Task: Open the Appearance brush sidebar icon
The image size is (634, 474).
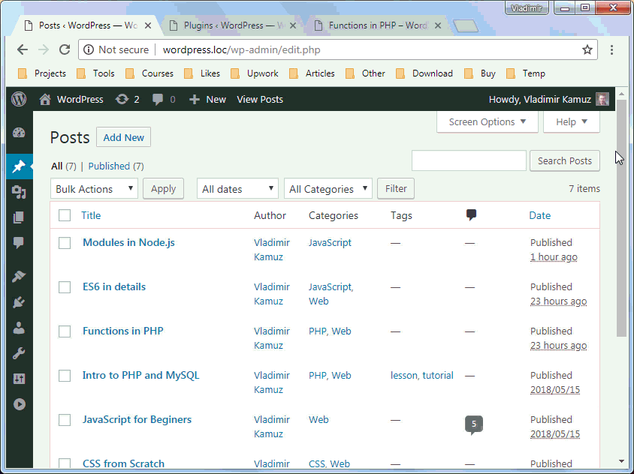Action: click(19, 277)
